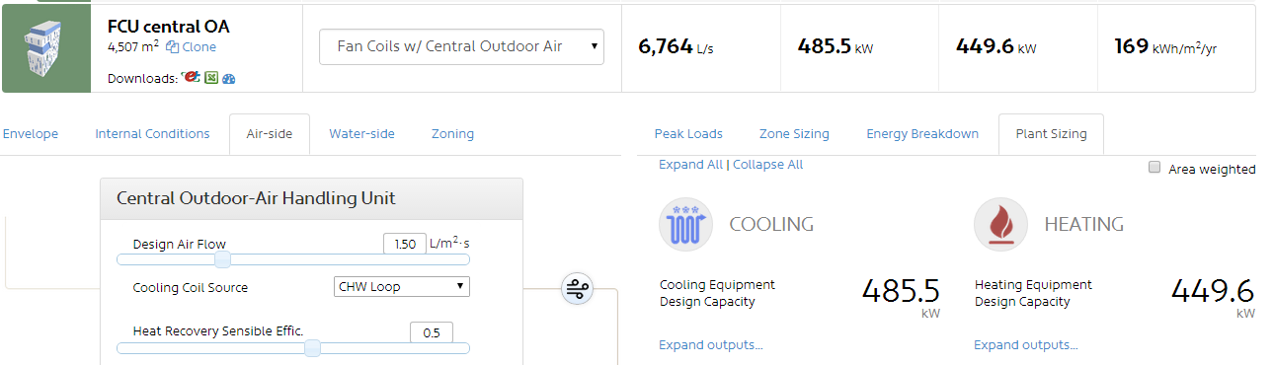Open the FCU central OA building thumbnail
The width and height of the screenshot is (1273, 365).
[x=45, y=48]
